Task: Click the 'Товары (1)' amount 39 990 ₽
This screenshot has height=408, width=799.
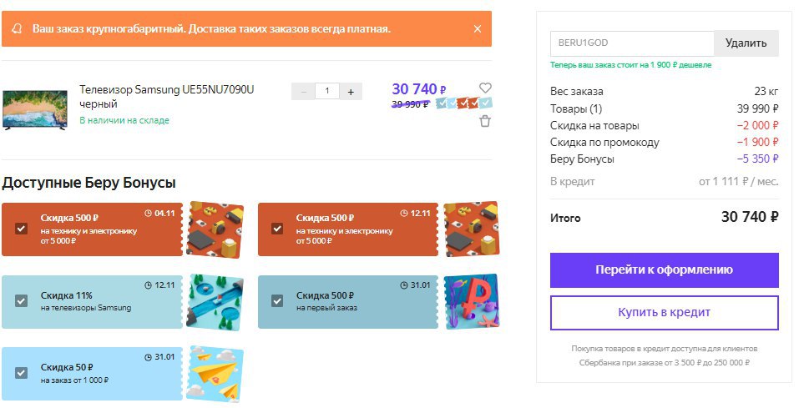Action: pos(758,108)
